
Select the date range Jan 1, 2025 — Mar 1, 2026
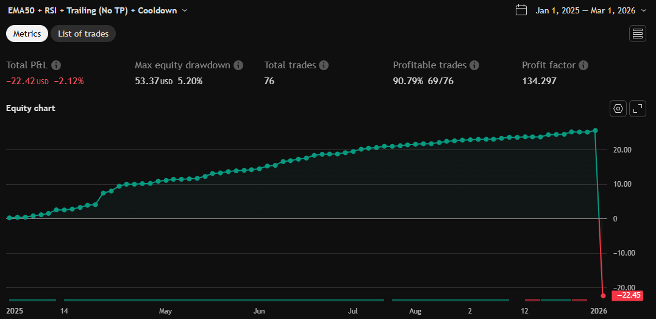pyautogui.click(x=585, y=11)
